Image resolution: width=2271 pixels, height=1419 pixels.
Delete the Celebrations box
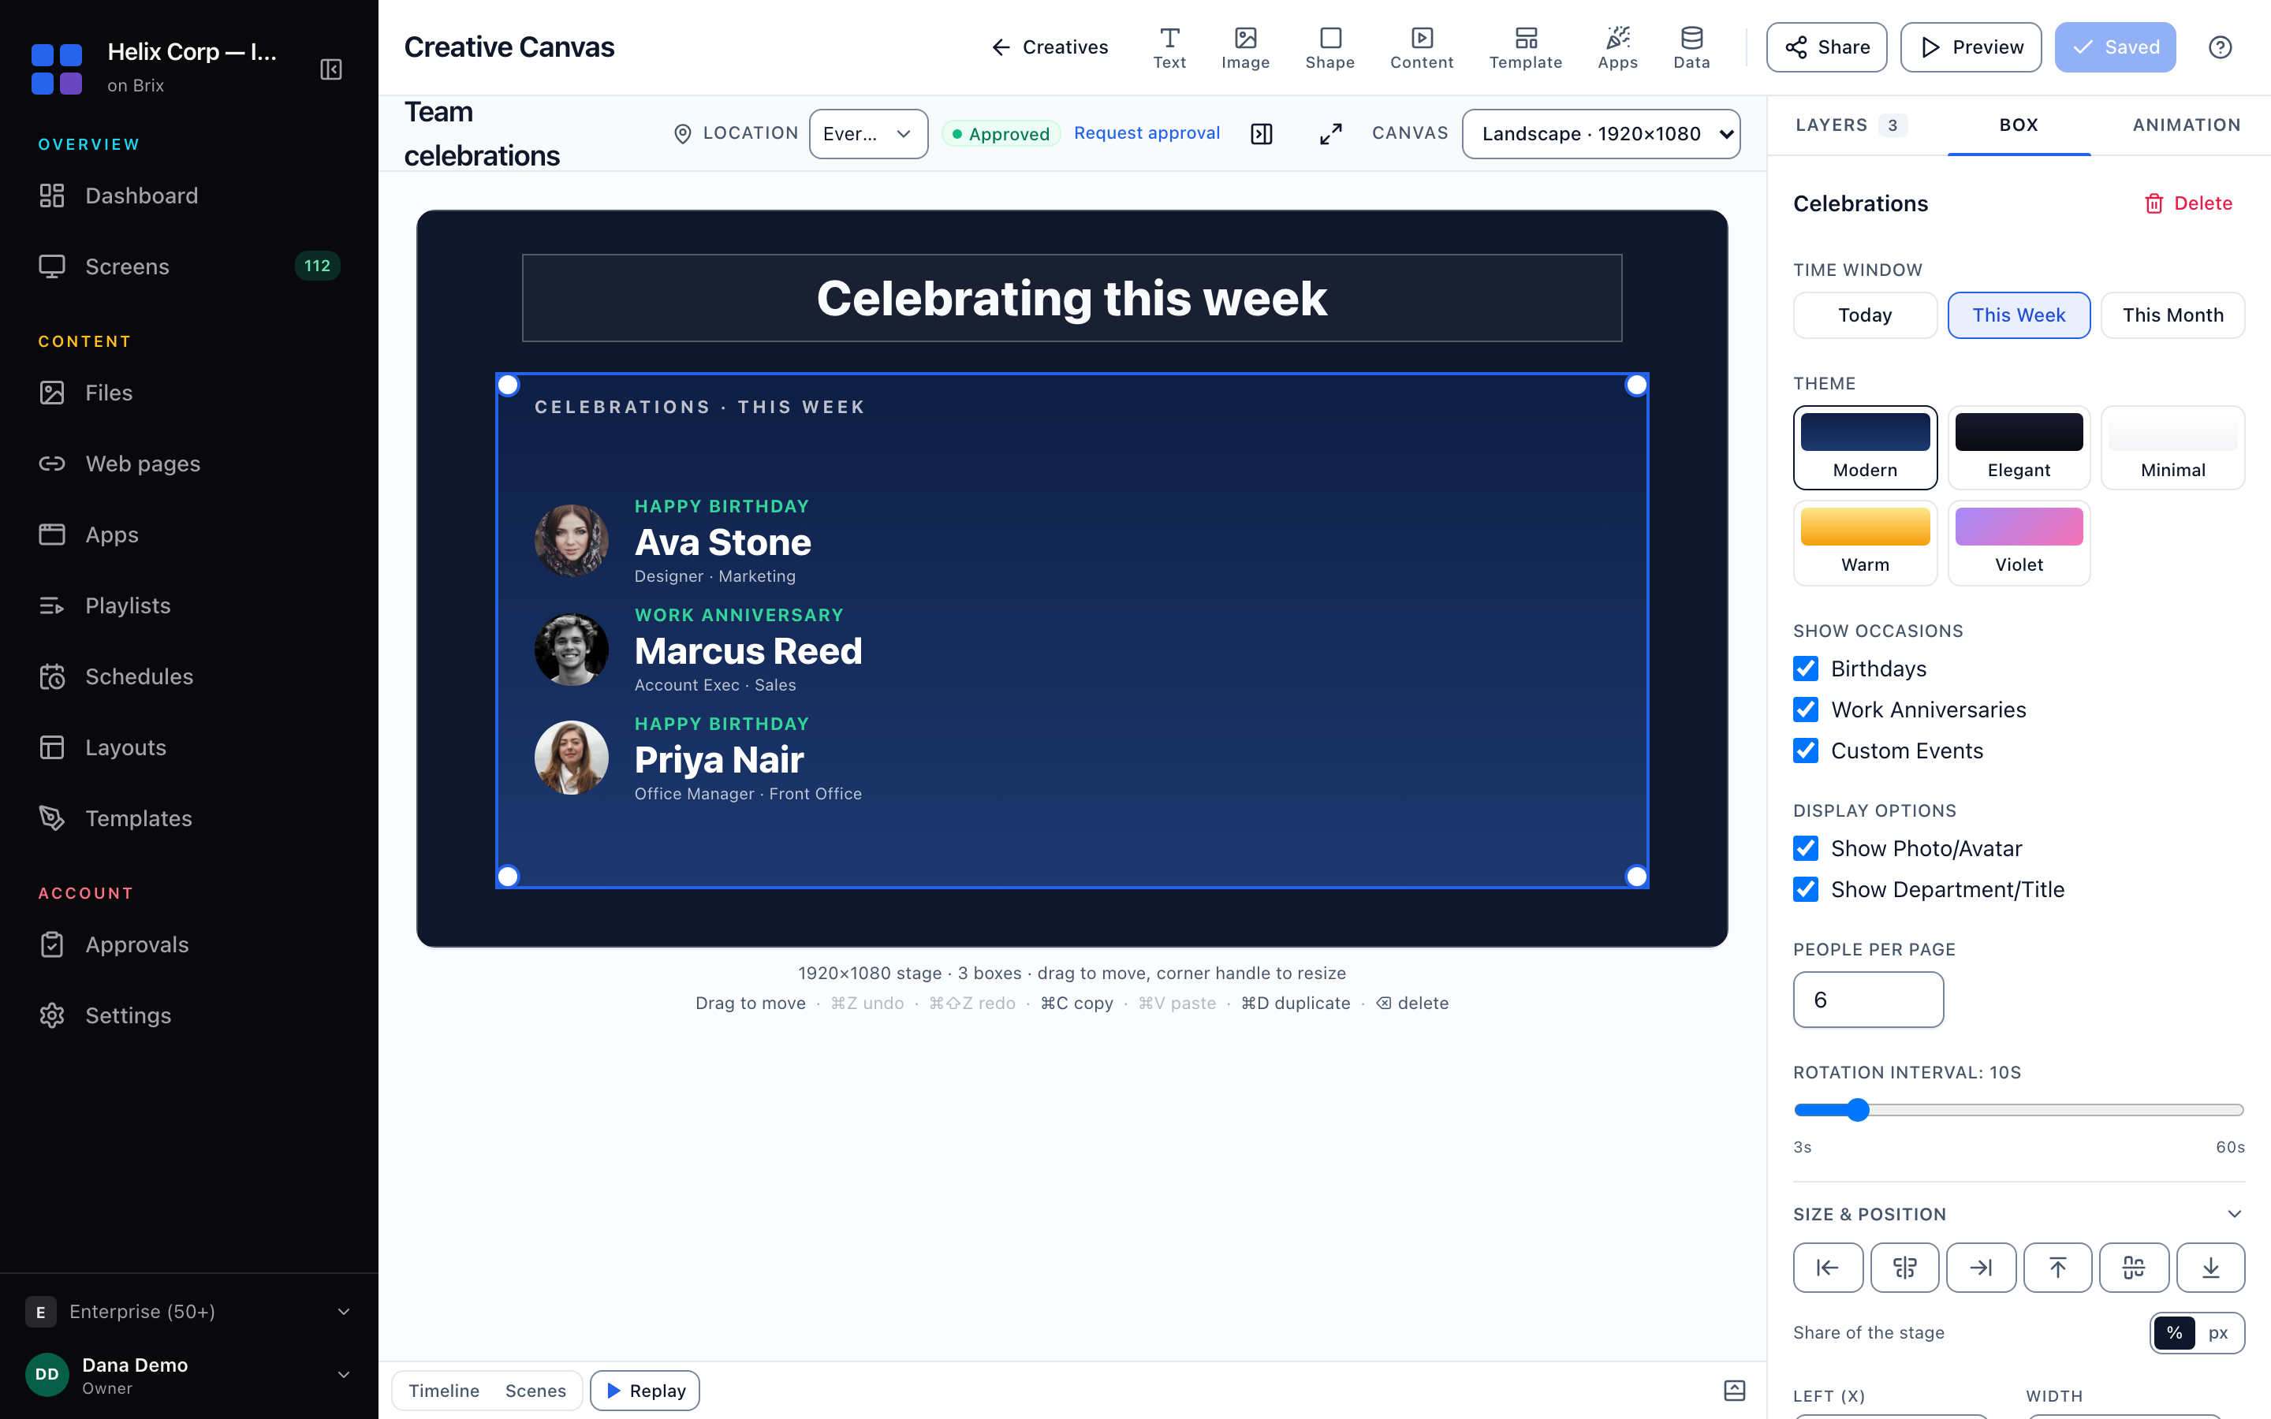2187,203
